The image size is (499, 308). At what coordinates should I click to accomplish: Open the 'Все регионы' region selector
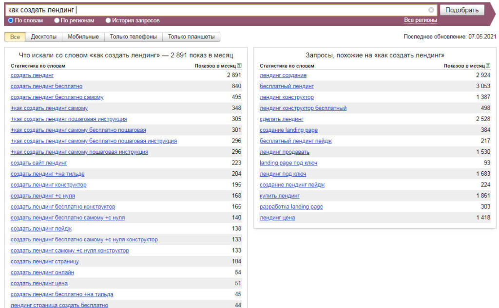pyautogui.click(x=420, y=20)
